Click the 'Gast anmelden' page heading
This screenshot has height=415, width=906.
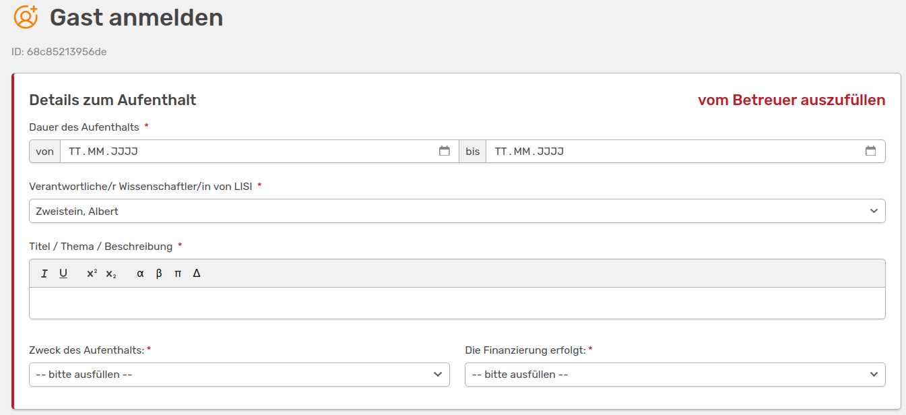point(136,18)
